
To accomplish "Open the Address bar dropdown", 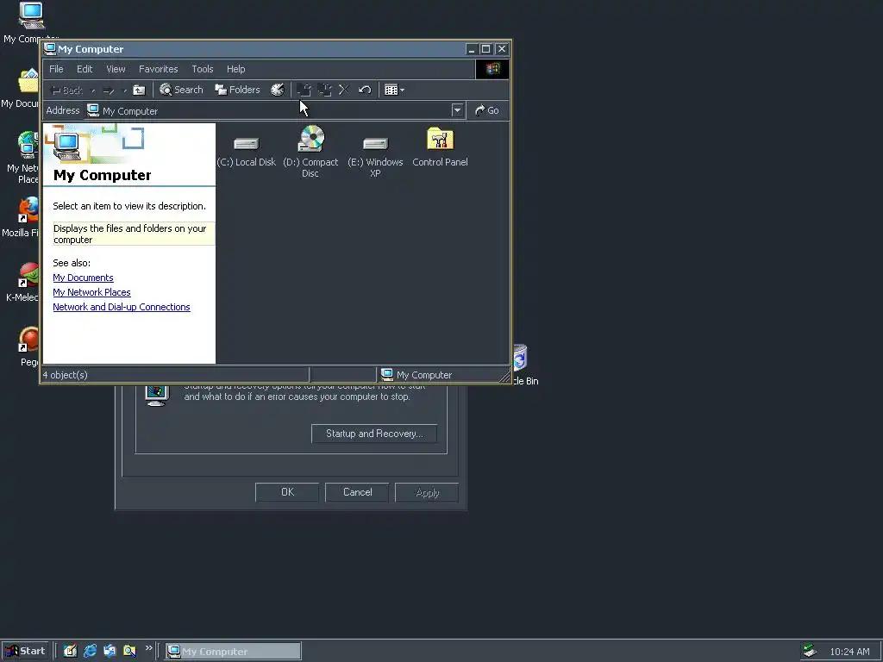I will pos(457,110).
